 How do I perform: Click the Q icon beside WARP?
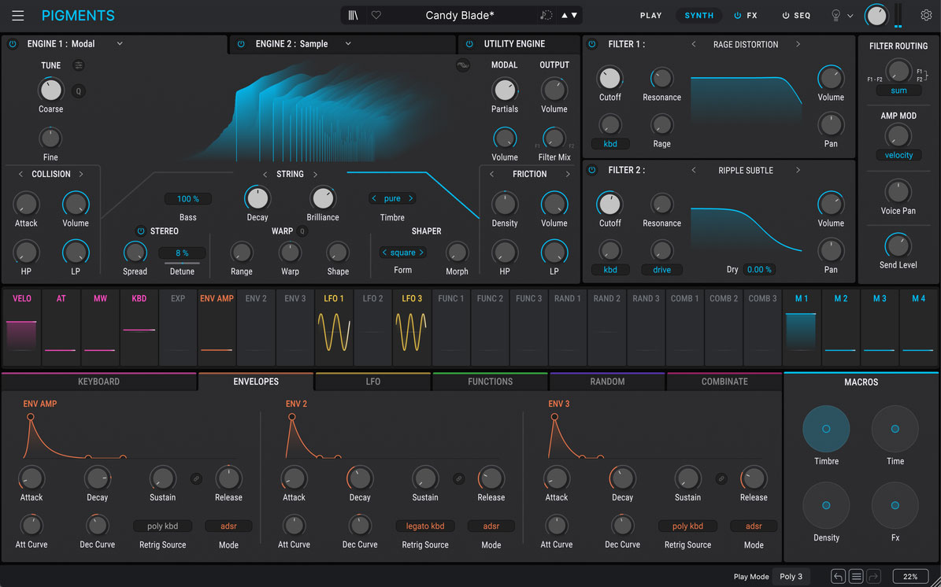[302, 231]
